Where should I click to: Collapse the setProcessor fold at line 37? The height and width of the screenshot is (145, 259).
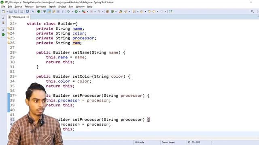click(16, 95)
